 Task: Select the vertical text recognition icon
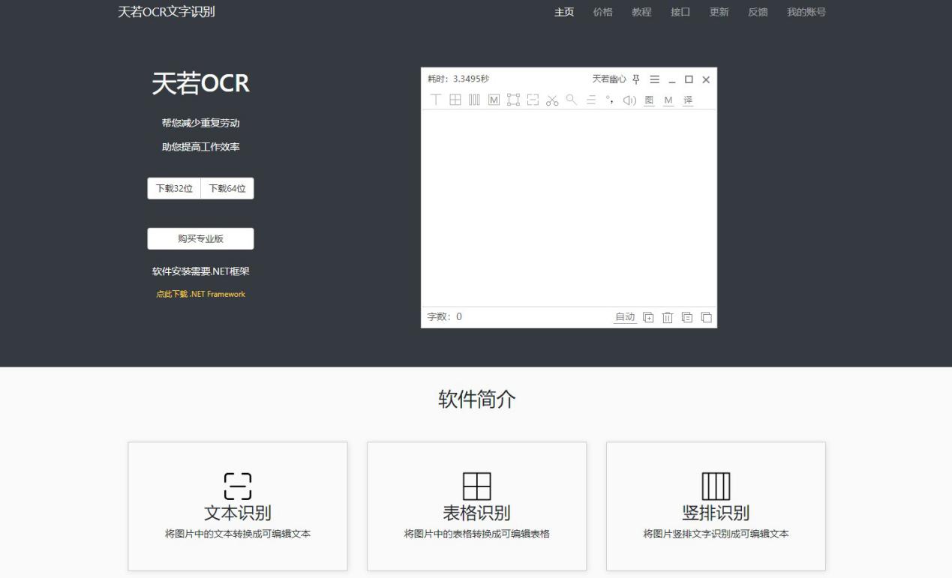coord(474,98)
